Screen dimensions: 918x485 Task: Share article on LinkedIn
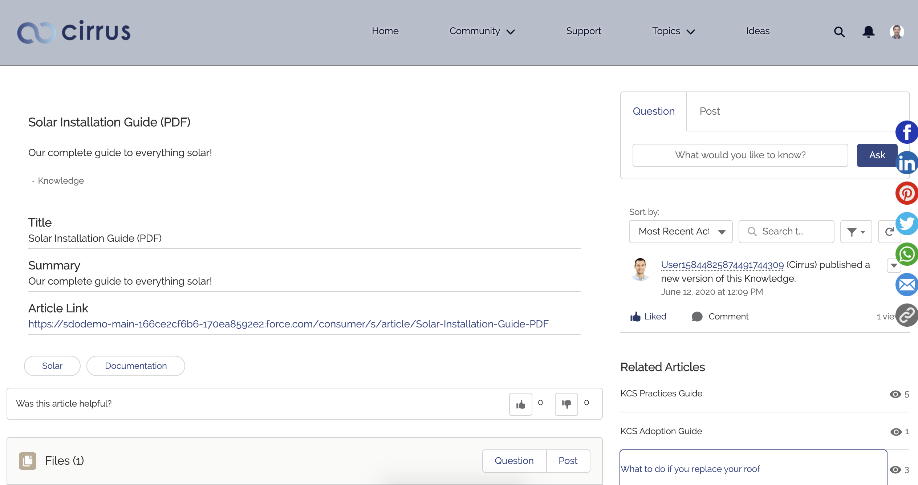[x=907, y=163]
